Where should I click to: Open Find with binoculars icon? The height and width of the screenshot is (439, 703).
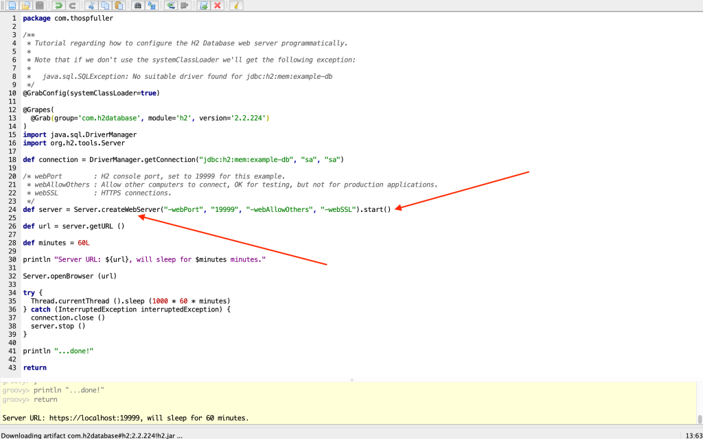click(x=137, y=5)
